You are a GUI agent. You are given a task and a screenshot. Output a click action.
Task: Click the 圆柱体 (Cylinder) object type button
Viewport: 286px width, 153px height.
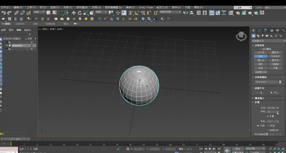(261, 60)
